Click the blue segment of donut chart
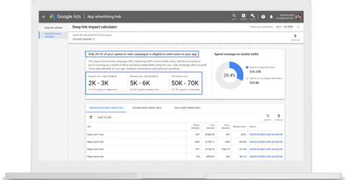This screenshot has height=180, width=347. point(238,70)
